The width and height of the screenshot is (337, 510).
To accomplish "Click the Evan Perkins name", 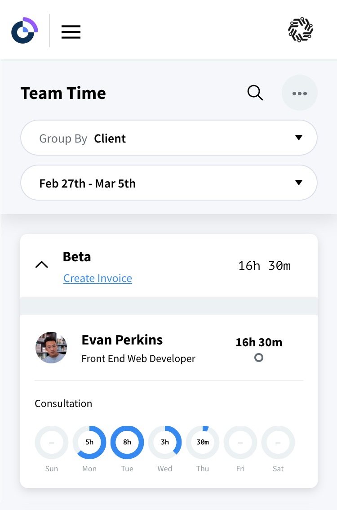I will pos(122,340).
